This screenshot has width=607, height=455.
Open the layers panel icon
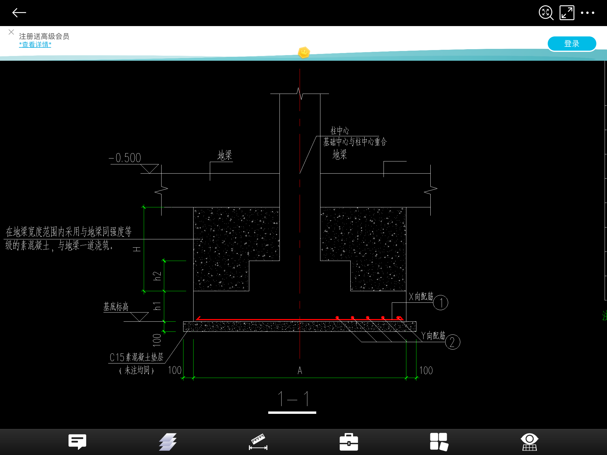(168, 442)
